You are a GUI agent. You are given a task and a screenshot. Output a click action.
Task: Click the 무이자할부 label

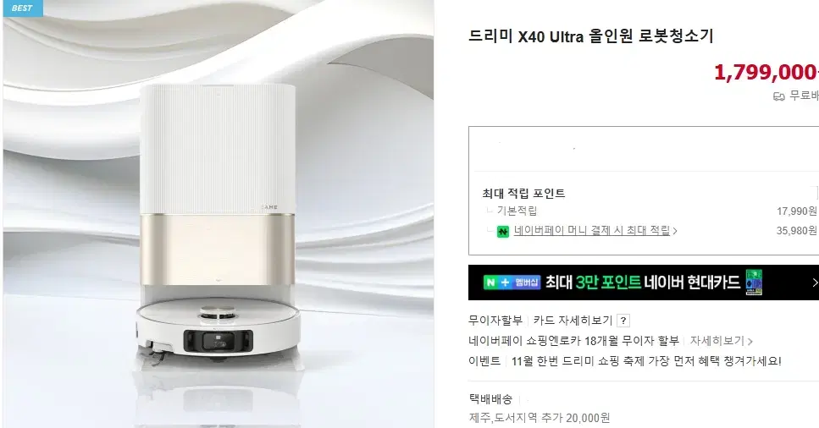tap(495, 320)
